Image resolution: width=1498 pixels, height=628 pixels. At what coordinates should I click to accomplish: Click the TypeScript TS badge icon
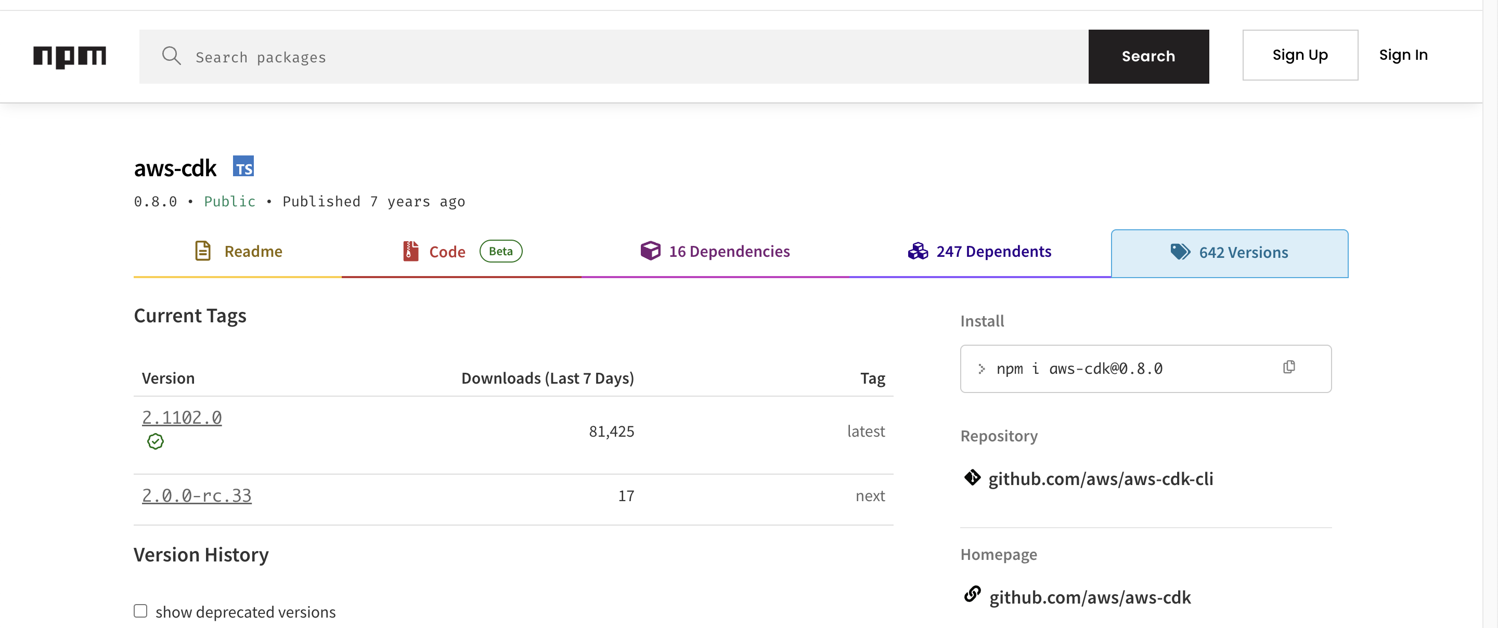(x=243, y=166)
